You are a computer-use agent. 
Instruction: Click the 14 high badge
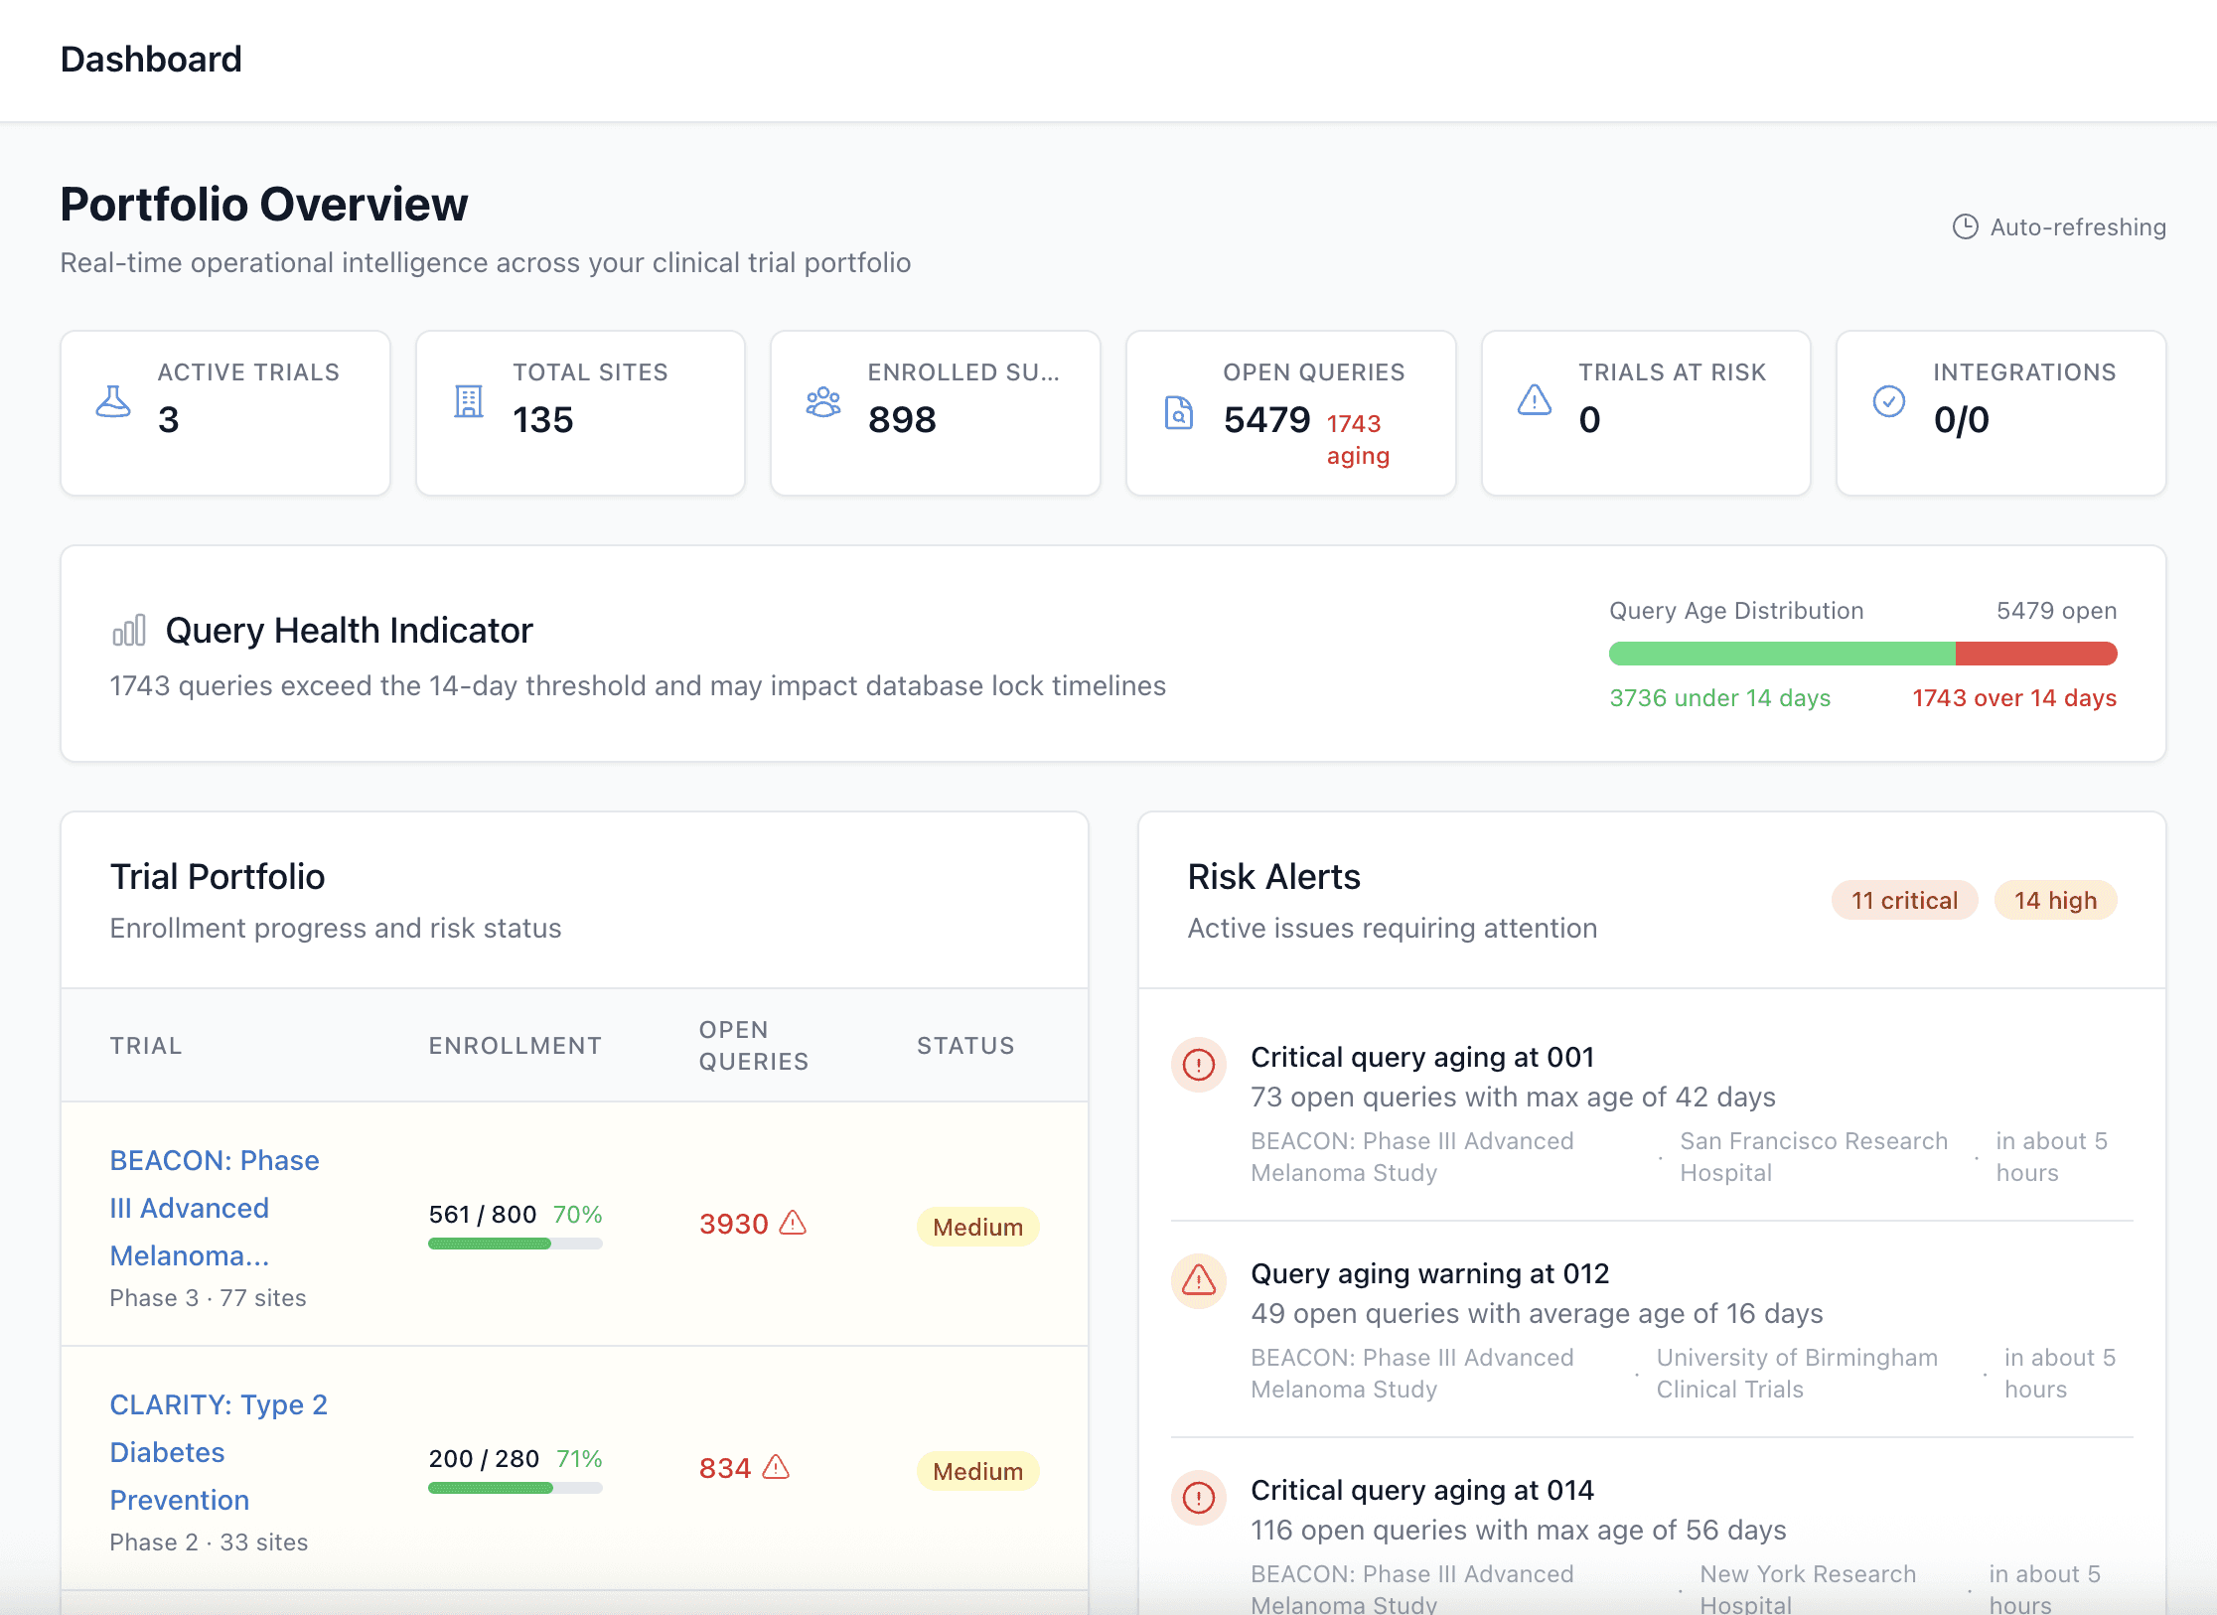[x=2055, y=901]
